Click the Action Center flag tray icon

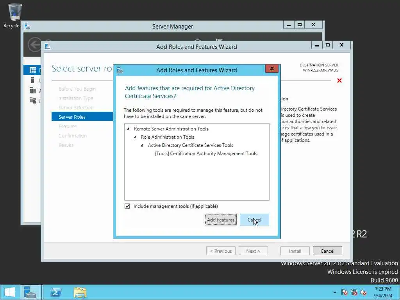pyautogui.click(x=345, y=292)
